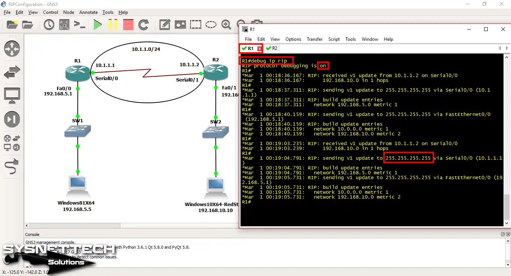
Task: Close the R1 console tab
Action: 260,48
